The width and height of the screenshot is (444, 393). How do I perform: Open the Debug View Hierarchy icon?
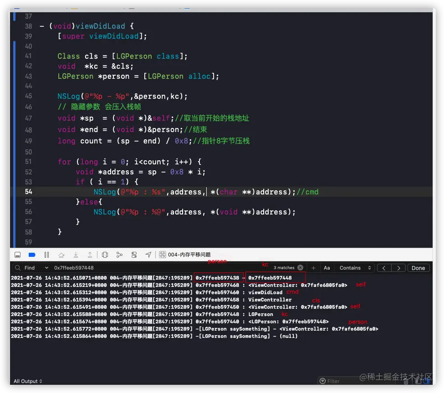[105, 255]
